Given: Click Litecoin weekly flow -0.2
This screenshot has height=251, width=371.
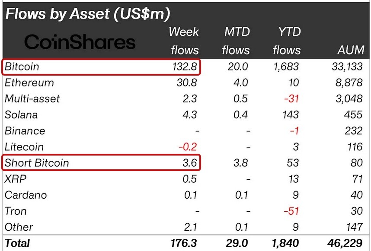Looking at the screenshot, I should [x=188, y=147].
